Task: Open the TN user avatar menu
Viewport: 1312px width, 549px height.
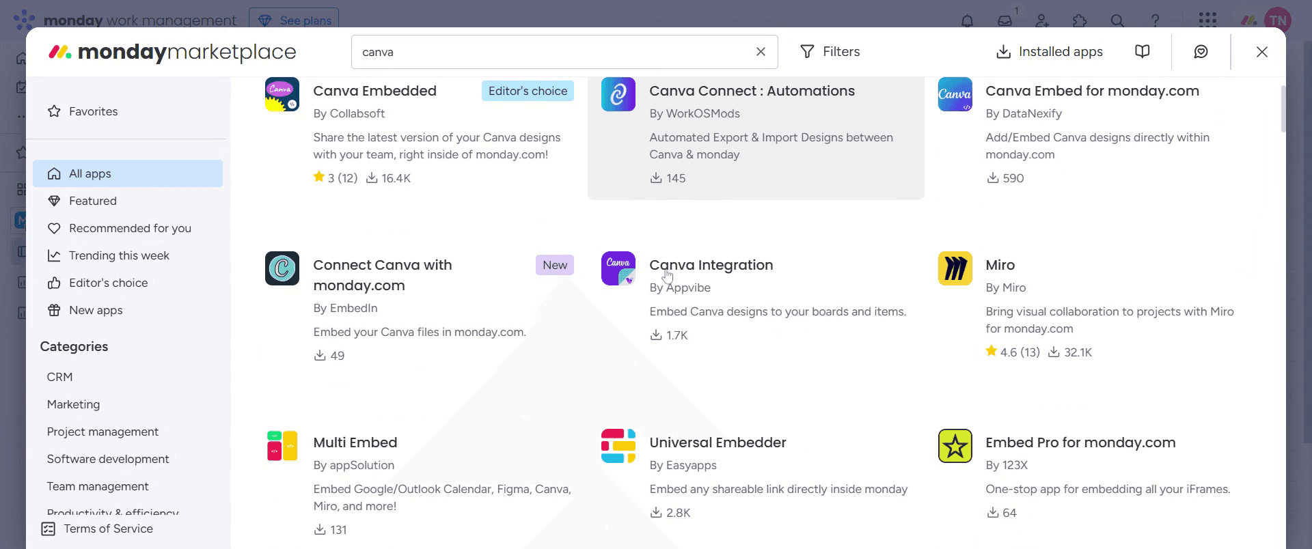Action: pyautogui.click(x=1277, y=20)
